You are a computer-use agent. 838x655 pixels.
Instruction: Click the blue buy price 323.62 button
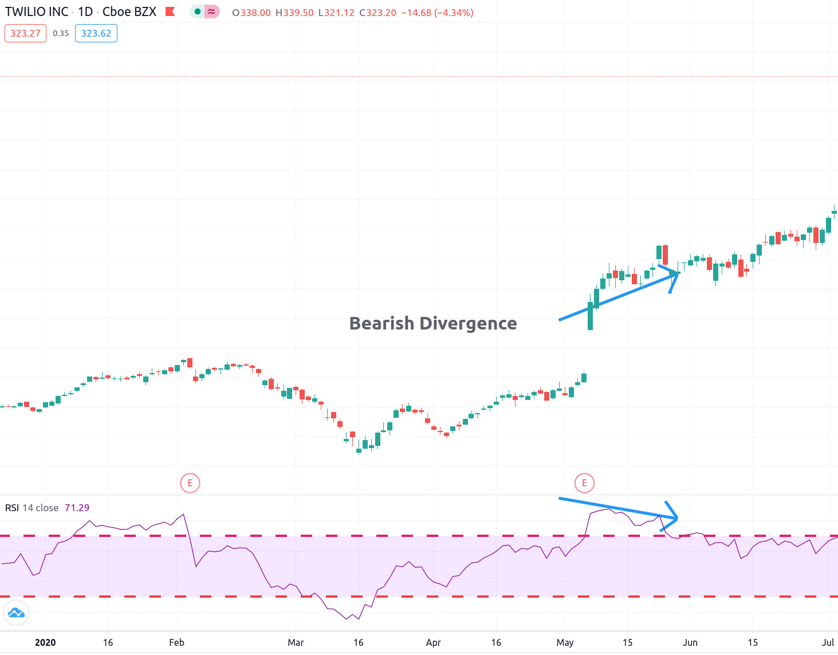click(96, 33)
